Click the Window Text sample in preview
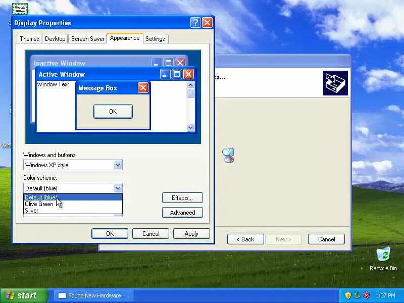Viewport: 404px width, 303px height. coord(53,84)
